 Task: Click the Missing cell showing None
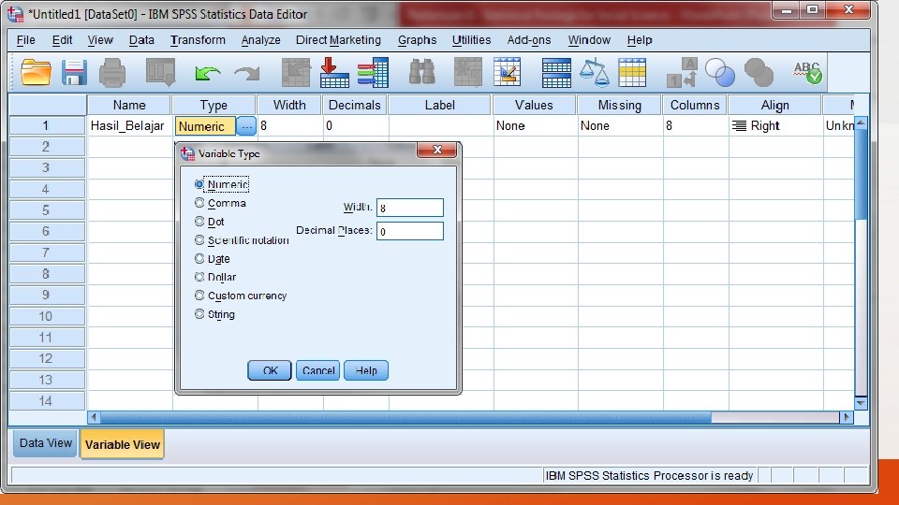coord(620,126)
